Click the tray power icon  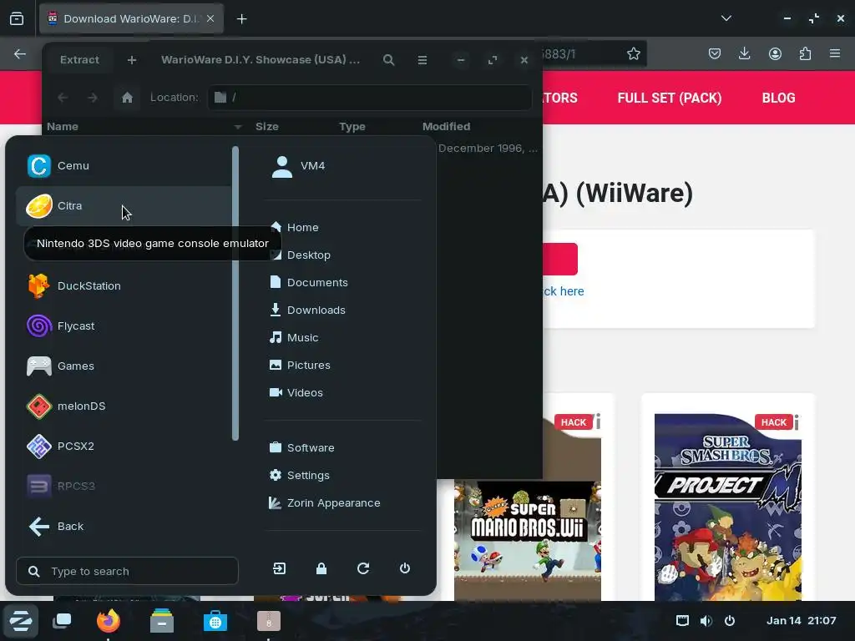coord(730,621)
